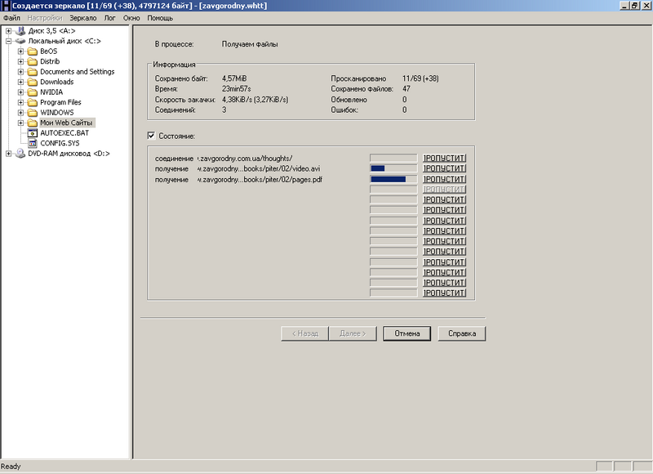The height and width of the screenshot is (474, 653).
Task: Select the Documents and Settings folder label
Action: pyautogui.click(x=78, y=72)
